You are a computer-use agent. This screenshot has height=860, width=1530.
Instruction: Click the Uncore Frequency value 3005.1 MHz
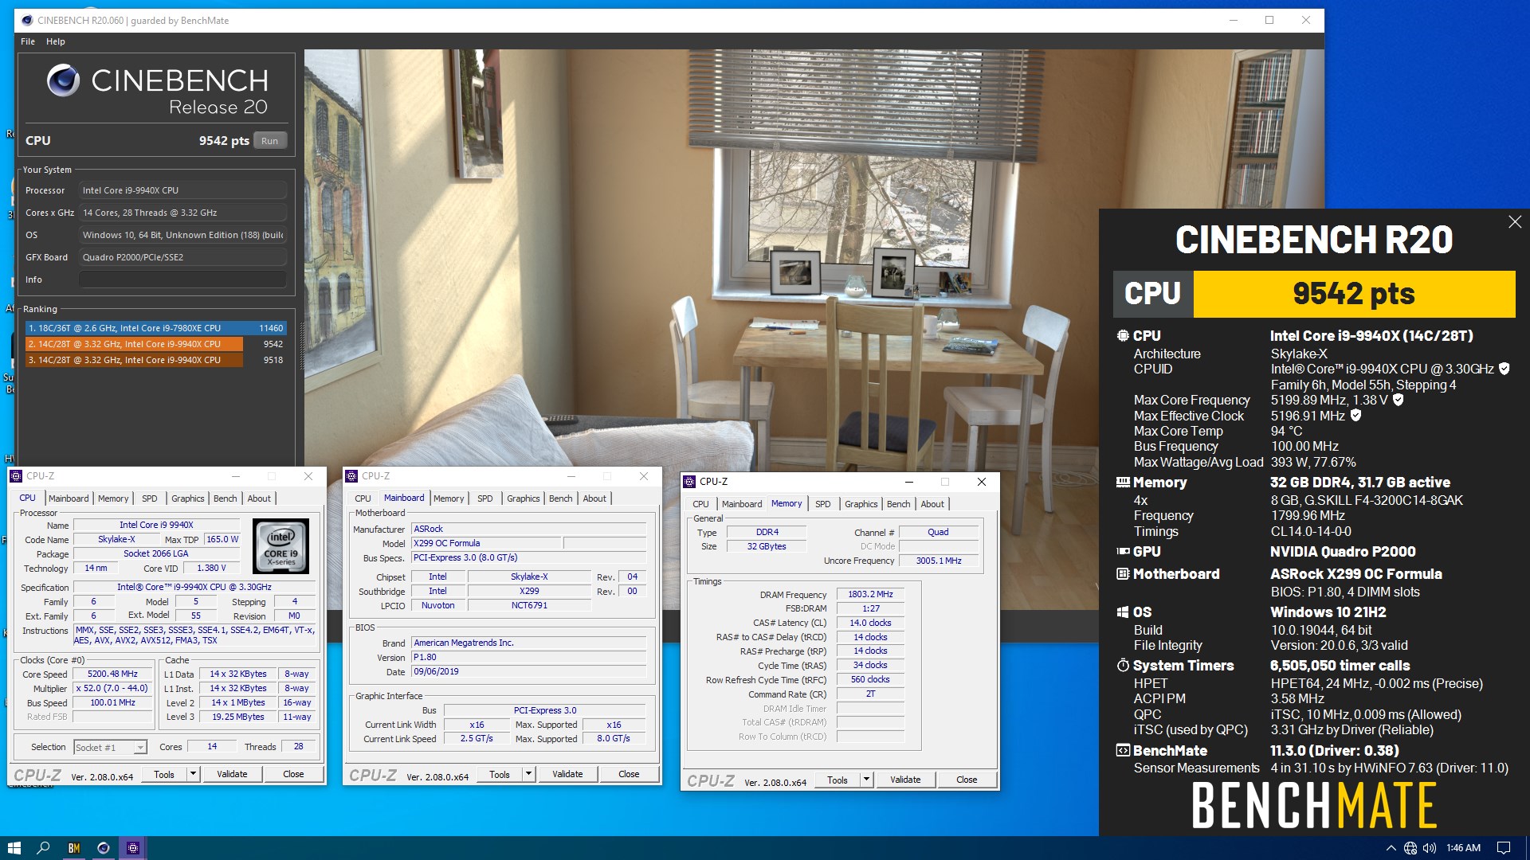coord(938,561)
